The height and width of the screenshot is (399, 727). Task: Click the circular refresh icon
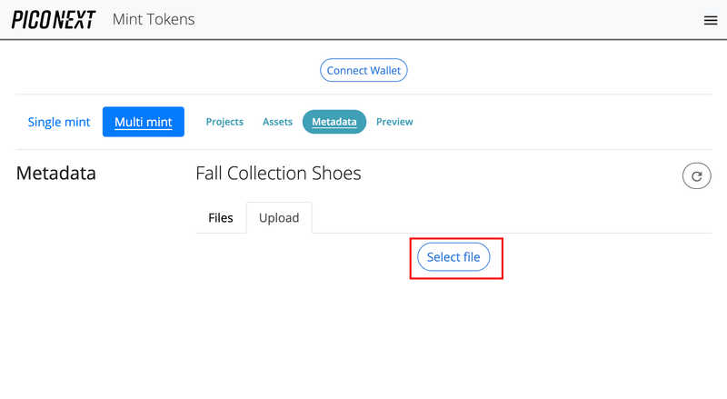[696, 176]
